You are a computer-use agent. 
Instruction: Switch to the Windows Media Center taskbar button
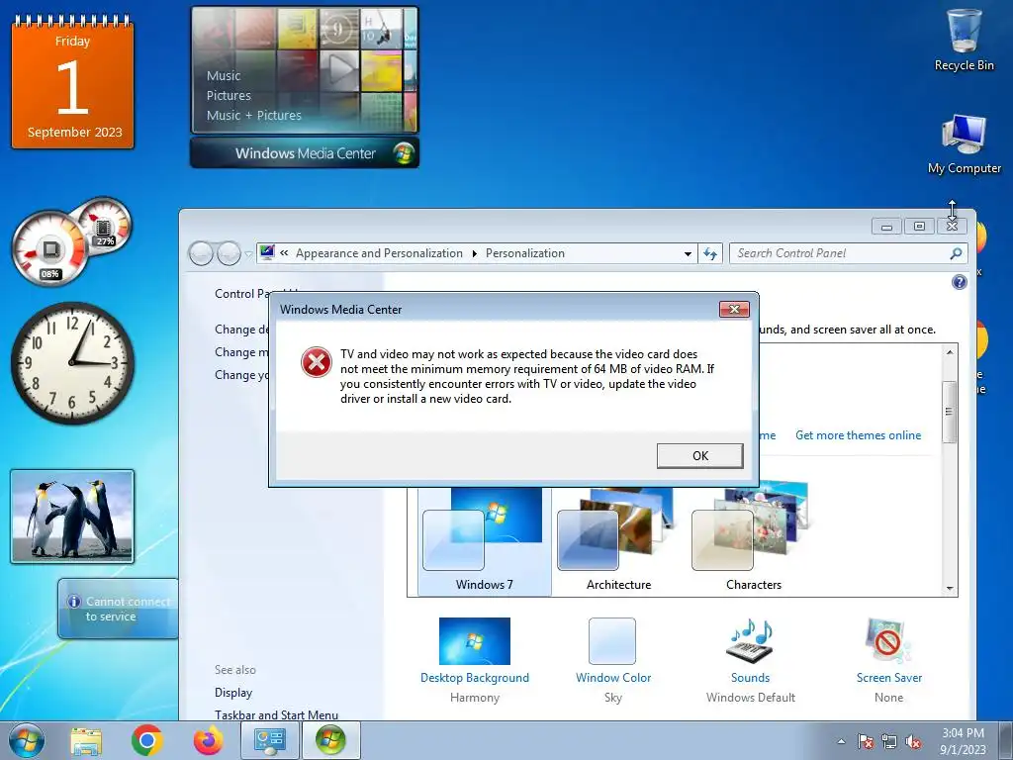[x=330, y=740]
